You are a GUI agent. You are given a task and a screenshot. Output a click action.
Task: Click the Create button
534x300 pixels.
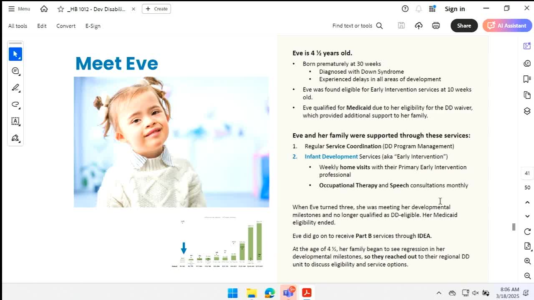[x=156, y=9]
